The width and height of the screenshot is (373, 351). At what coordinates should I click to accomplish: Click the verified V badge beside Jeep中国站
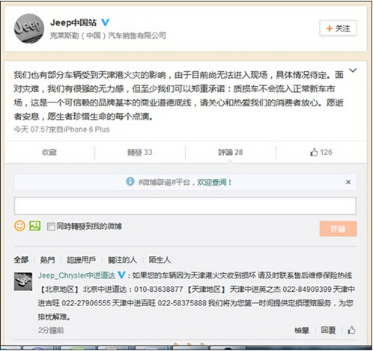click(x=105, y=22)
